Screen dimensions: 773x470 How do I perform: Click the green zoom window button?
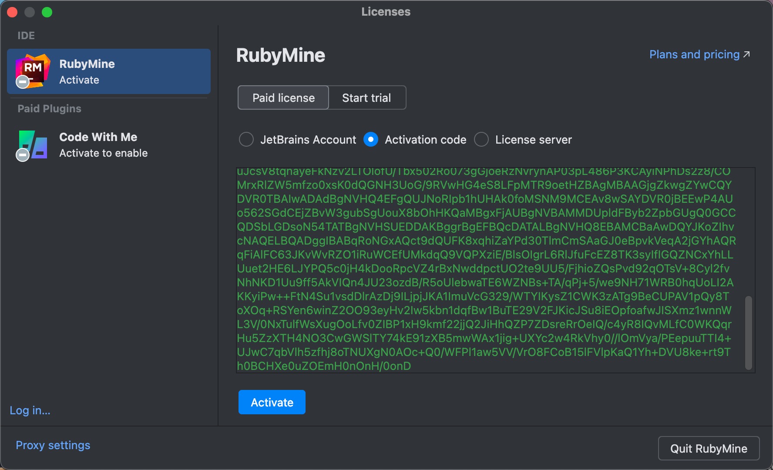[x=47, y=12]
